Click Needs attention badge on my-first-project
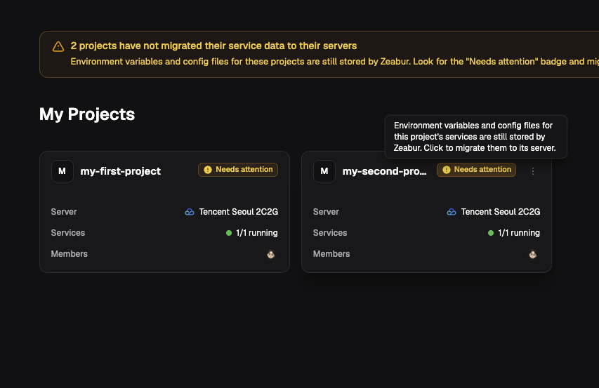The height and width of the screenshot is (388, 599). tap(238, 170)
